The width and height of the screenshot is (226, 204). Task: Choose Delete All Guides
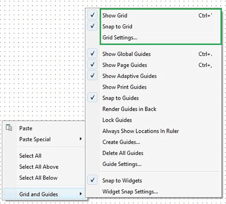(x=123, y=153)
